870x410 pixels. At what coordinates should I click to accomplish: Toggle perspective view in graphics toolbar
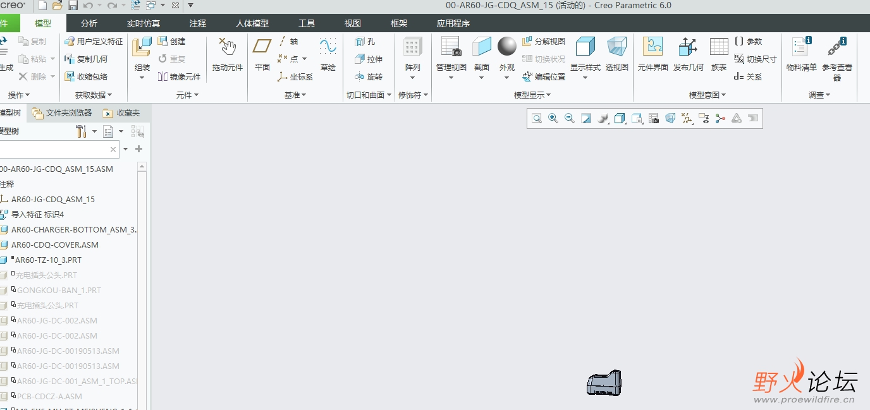[x=670, y=118]
